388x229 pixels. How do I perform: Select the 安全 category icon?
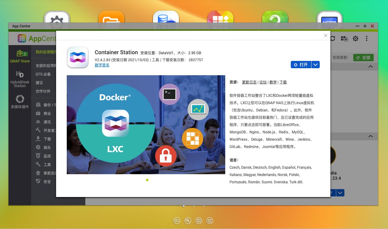tap(38, 181)
